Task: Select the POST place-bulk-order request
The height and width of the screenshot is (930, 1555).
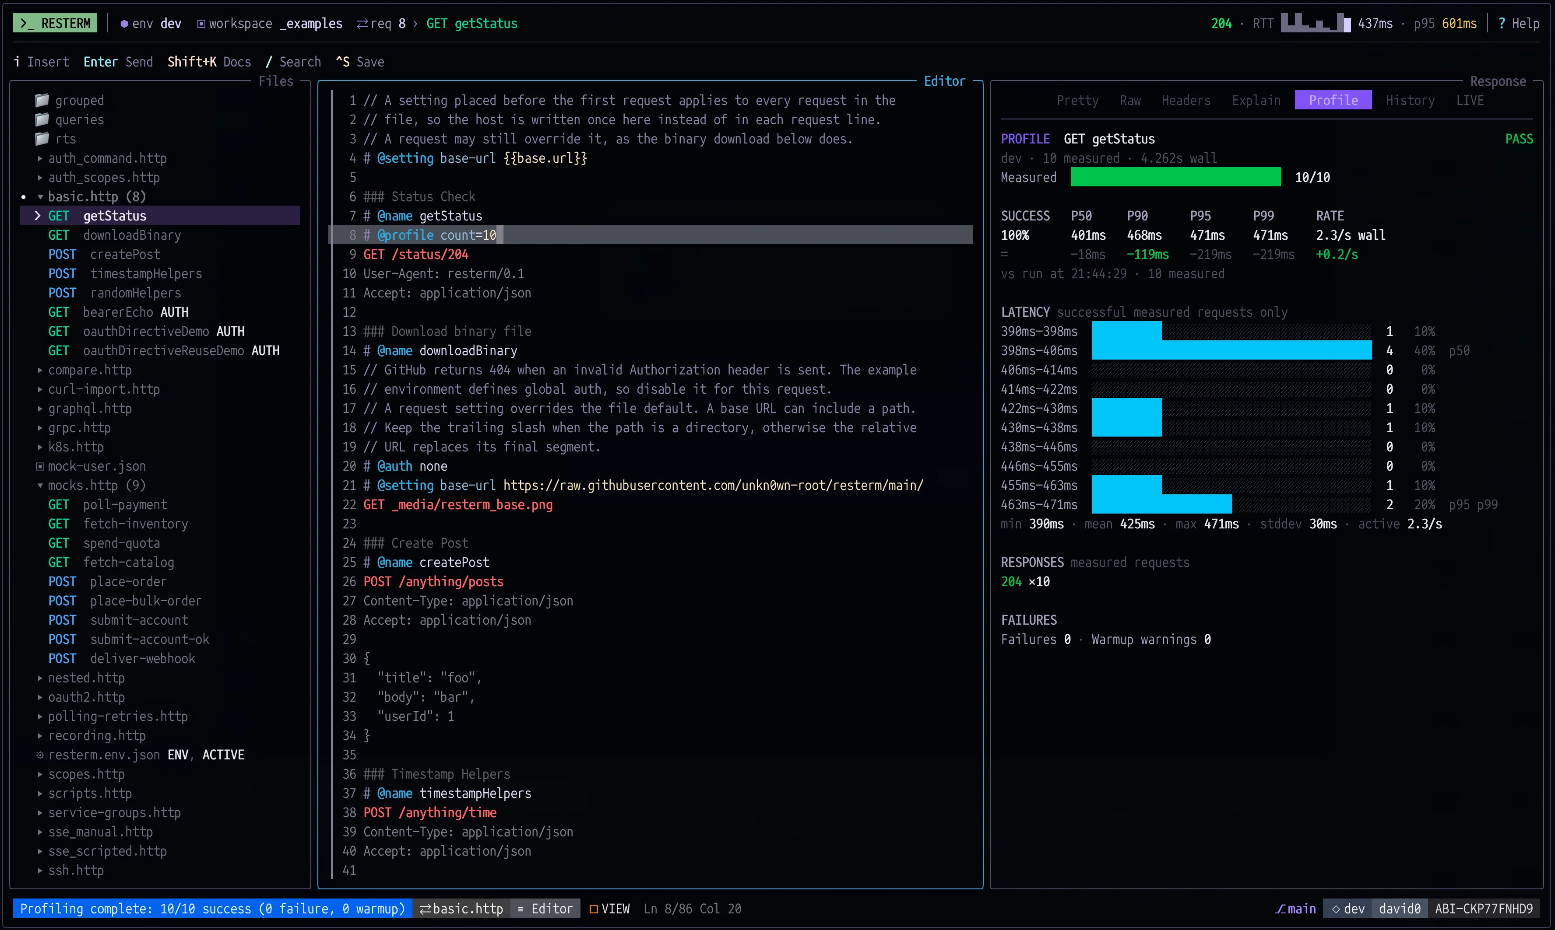Action: click(x=125, y=601)
